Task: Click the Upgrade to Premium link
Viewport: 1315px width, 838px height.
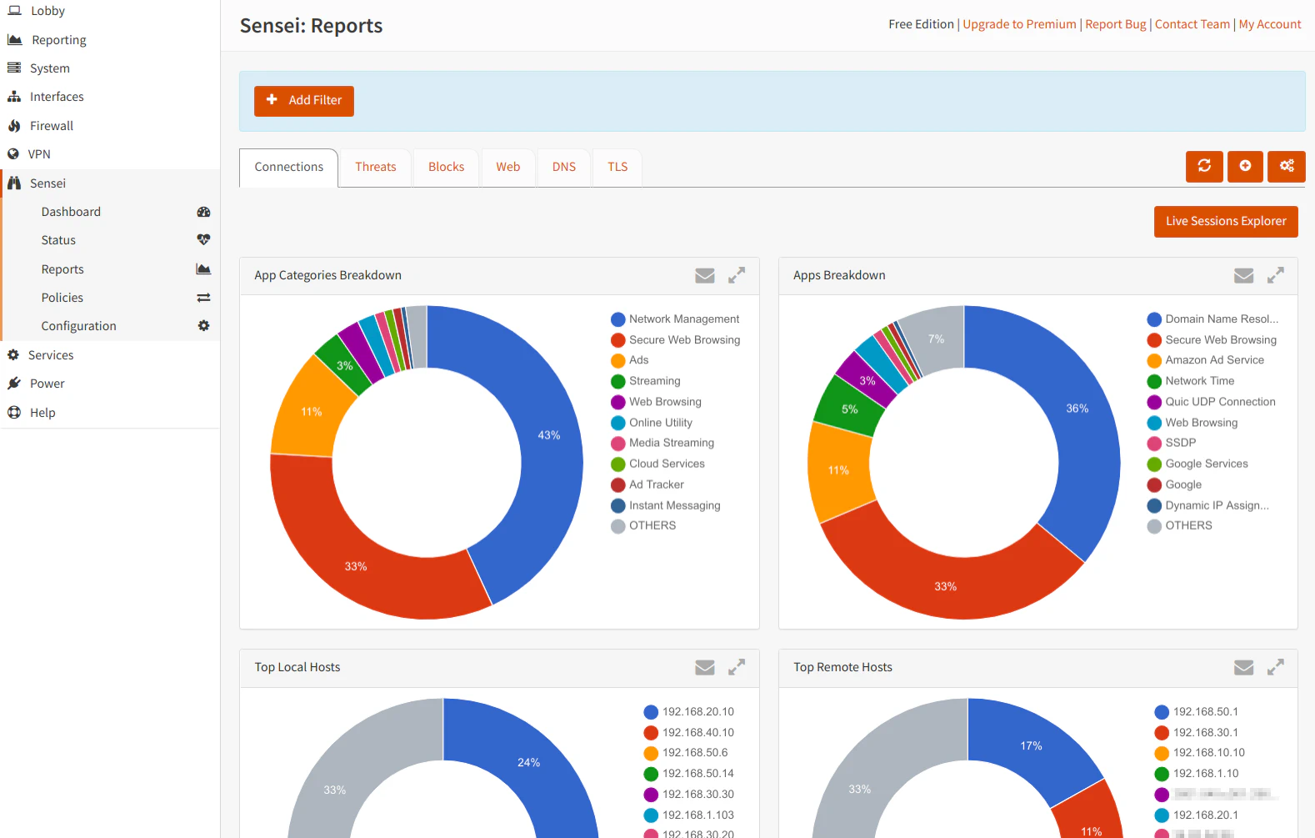Action: pyautogui.click(x=1019, y=24)
